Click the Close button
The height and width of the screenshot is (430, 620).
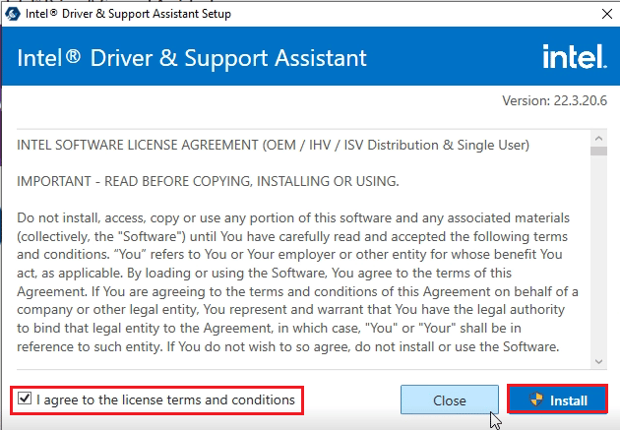[x=450, y=399]
